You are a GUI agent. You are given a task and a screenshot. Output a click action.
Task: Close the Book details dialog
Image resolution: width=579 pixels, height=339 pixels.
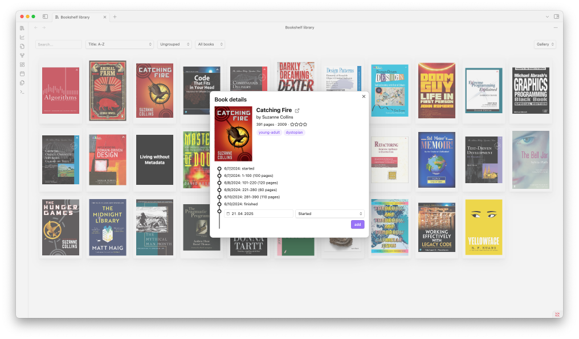(364, 97)
